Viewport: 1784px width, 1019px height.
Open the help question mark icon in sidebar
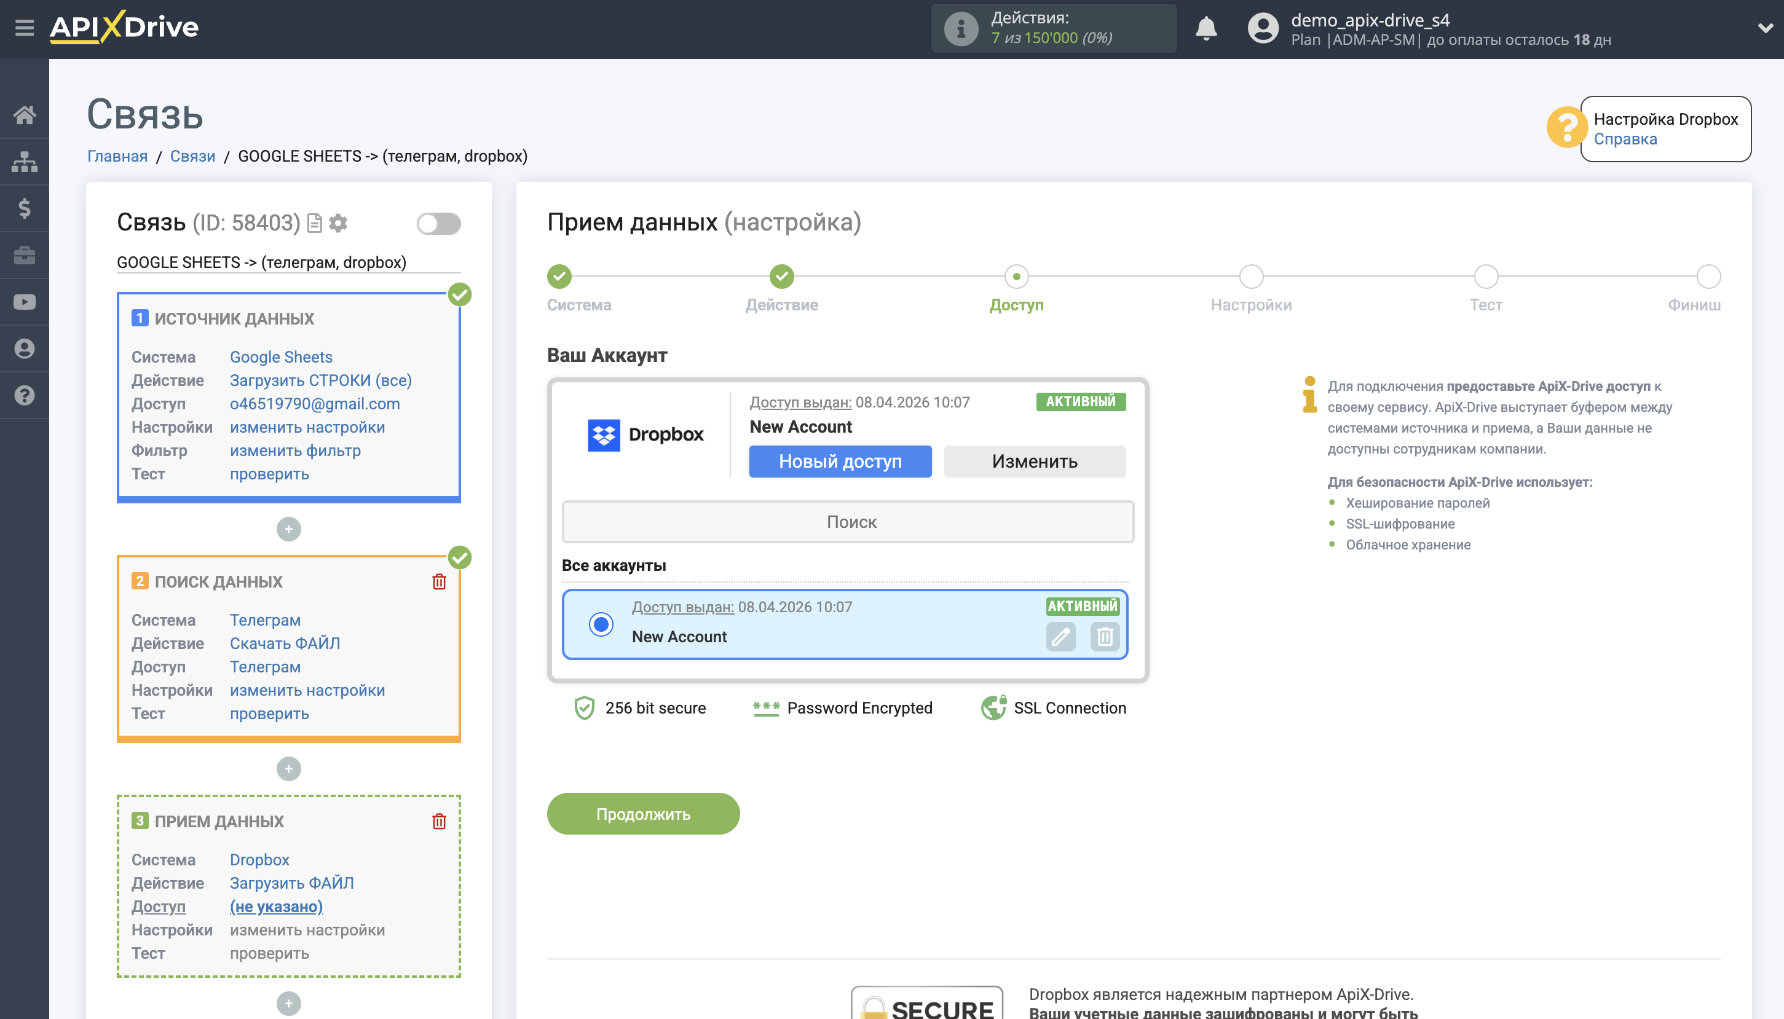(x=25, y=395)
